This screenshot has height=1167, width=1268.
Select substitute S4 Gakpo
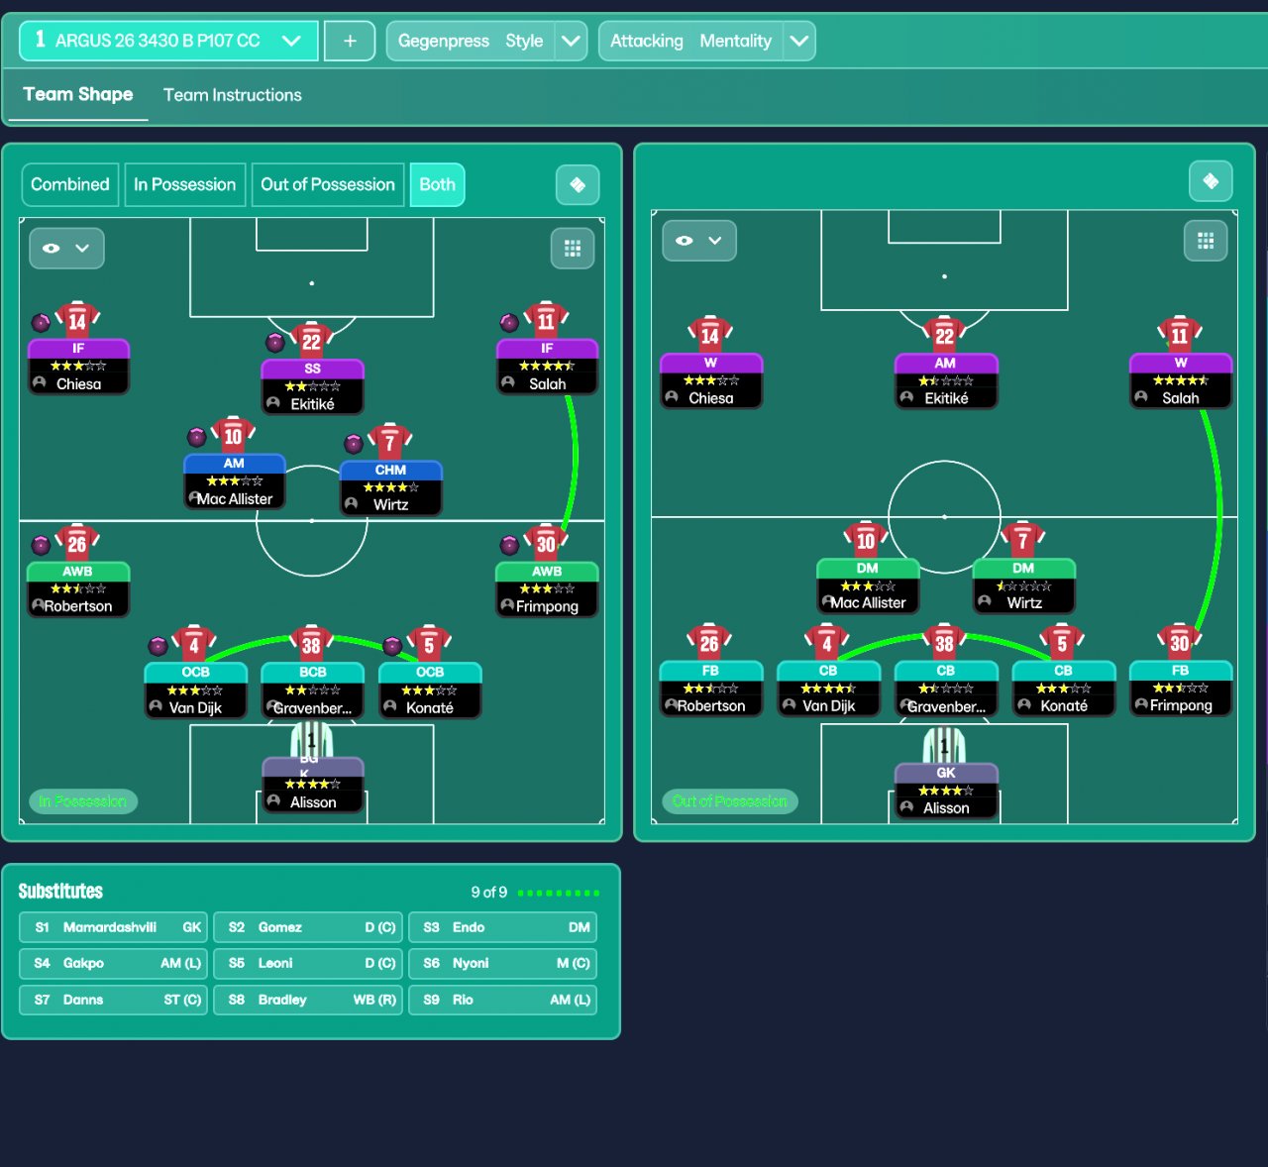click(113, 963)
